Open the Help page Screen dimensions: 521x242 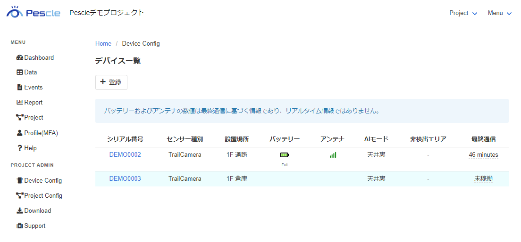pos(27,148)
